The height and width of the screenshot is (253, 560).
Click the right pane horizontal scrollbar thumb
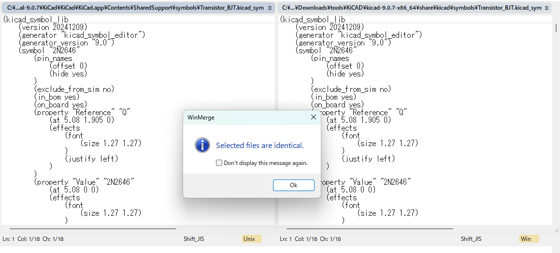click(x=370, y=228)
